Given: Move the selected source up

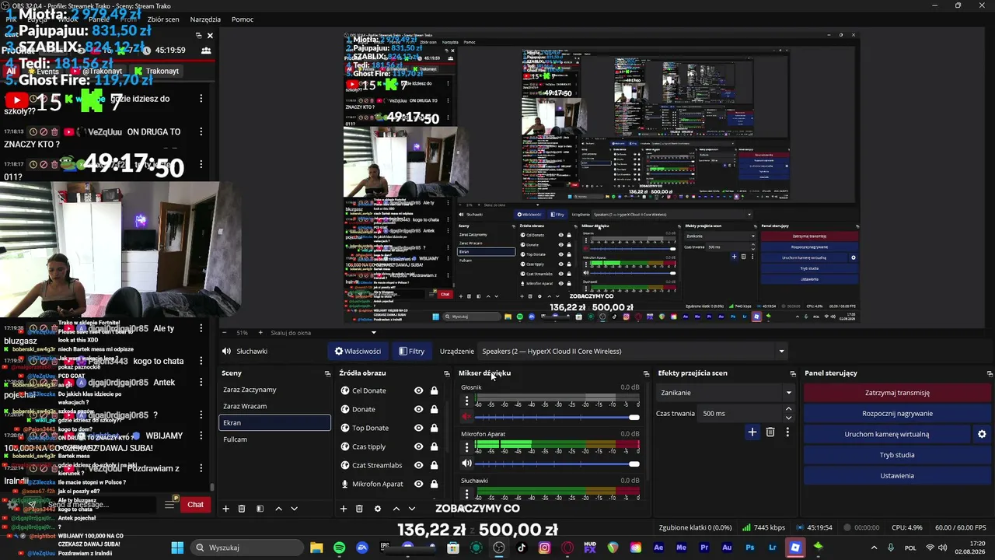Looking at the screenshot, I should (396, 509).
